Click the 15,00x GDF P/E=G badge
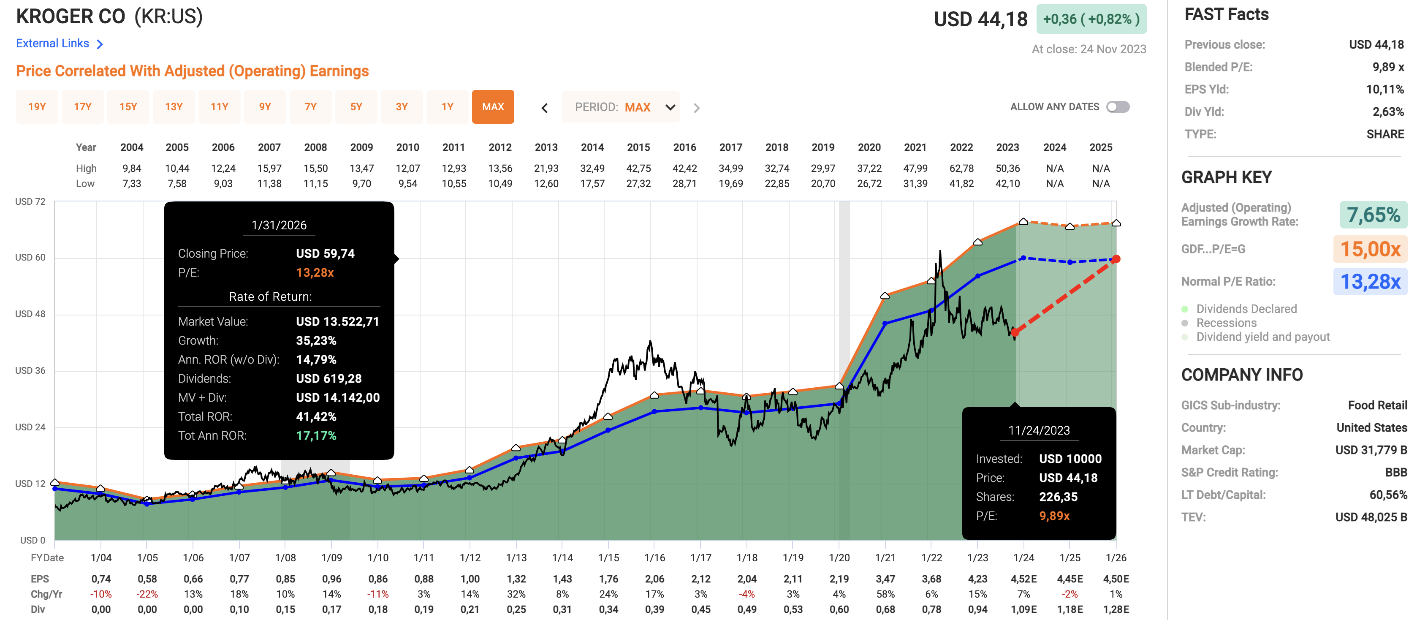Screen dimensions: 1417x620 [1370, 249]
